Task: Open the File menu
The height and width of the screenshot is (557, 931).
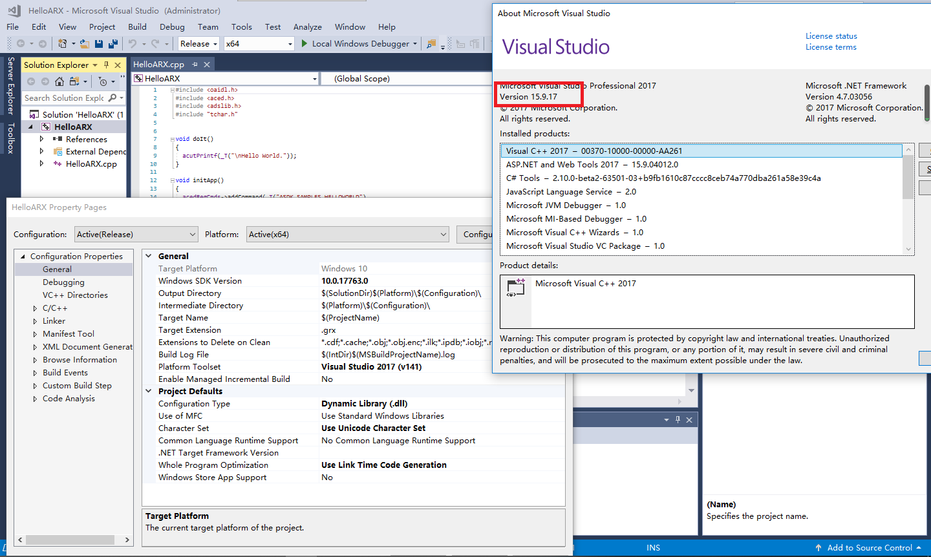Action: coord(12,26)
